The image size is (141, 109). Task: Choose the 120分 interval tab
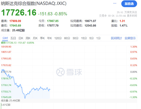58,38
